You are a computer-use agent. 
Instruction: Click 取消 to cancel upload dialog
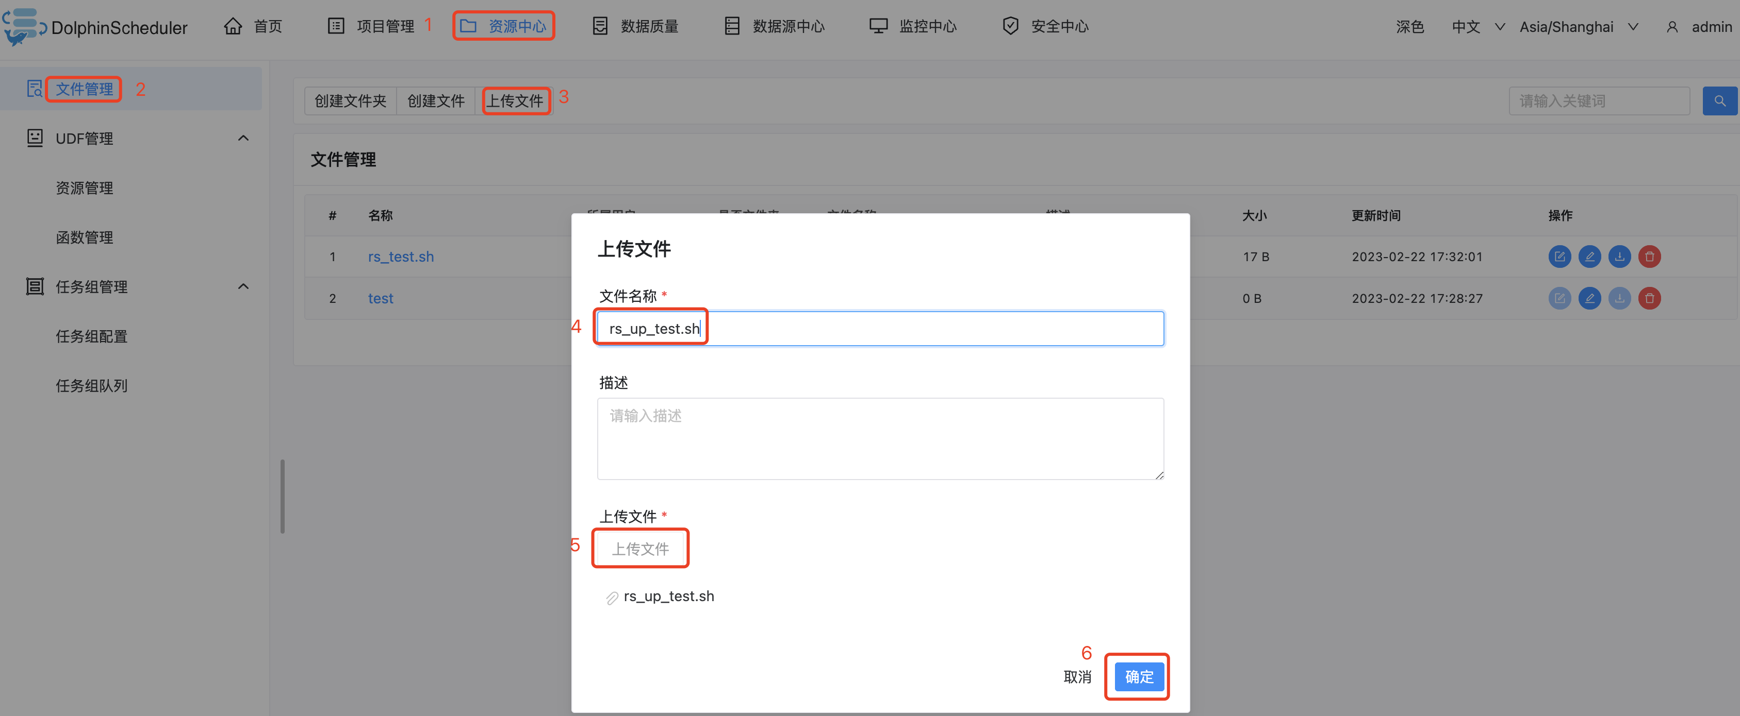click(x=1077, y=676)
